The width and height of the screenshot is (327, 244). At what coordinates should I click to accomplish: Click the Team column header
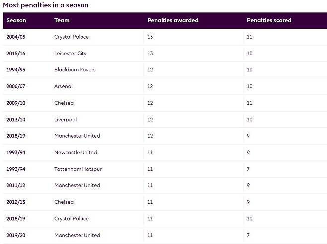tap(62, 20)
